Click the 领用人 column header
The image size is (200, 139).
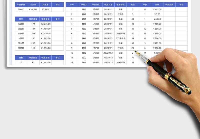84,5
